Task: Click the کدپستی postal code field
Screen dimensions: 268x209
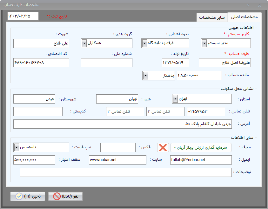Action: 38,112
